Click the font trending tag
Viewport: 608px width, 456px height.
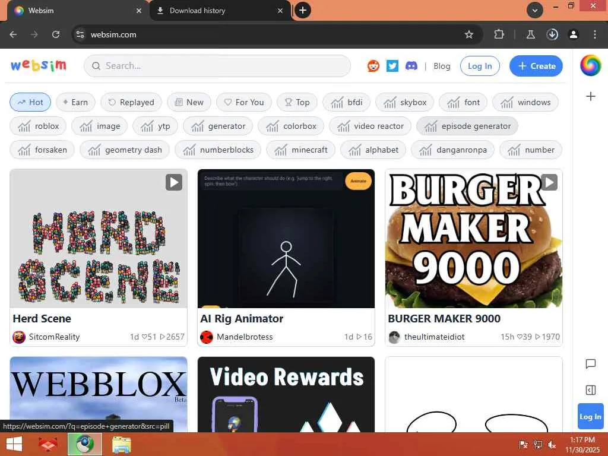(x=463, y=102)
